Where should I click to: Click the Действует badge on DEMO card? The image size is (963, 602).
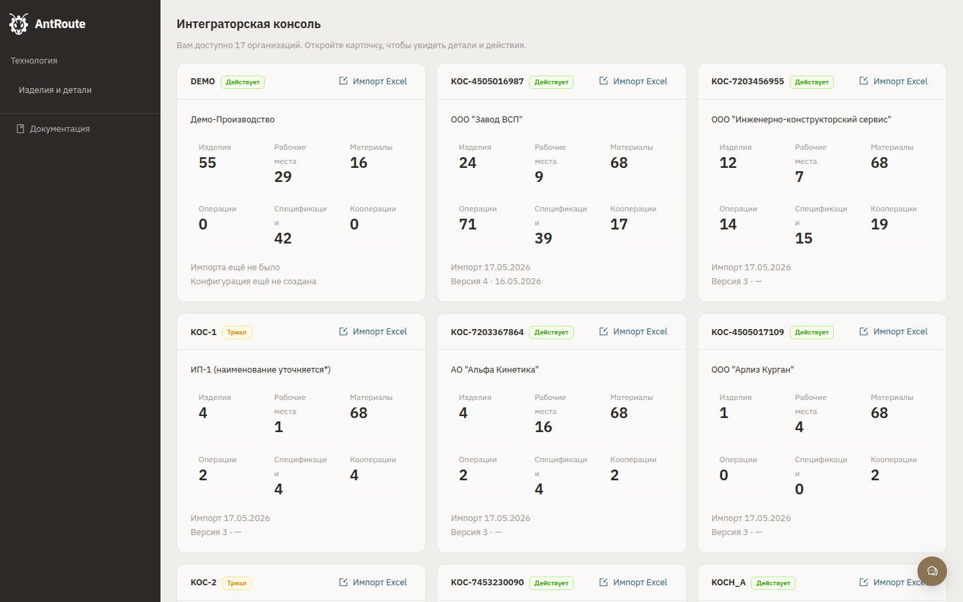point(243,82)
